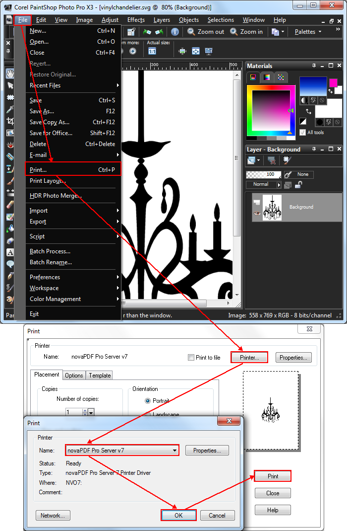The width and height of the screenshot is (347, 531).
Task: Click the image information icon
Action: pyautogui.click(x=174, y=32)
